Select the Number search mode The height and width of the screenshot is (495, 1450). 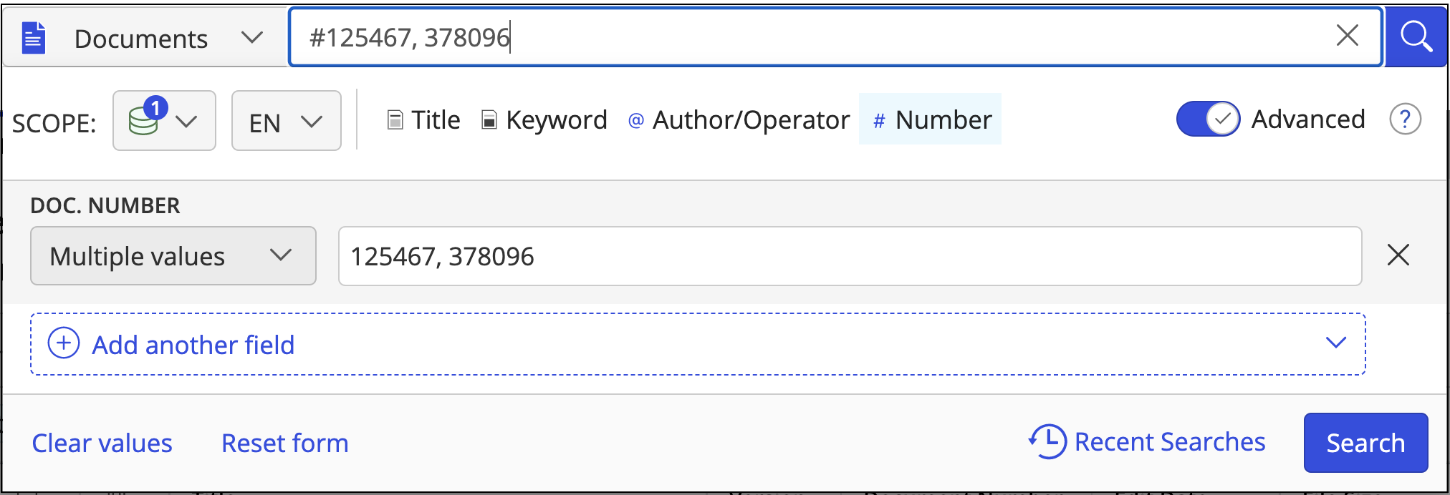pos(931,120)
